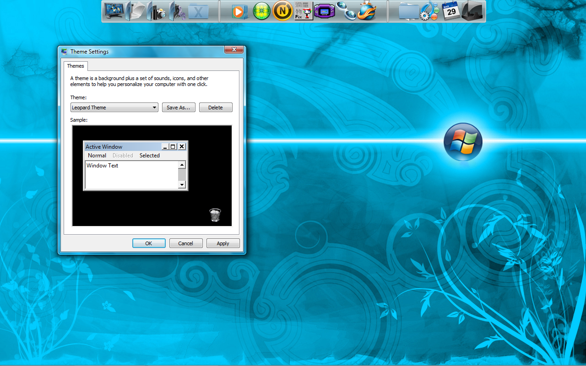Click Apply in Theme Settings
The height and width of the screenshot is (366, 586).
[x=223, y=243]
